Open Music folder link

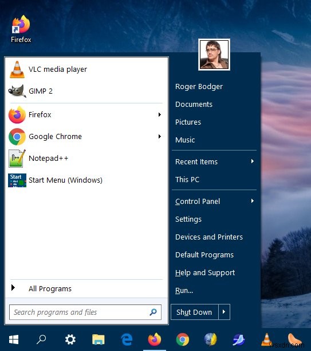(x=185, y=140)
